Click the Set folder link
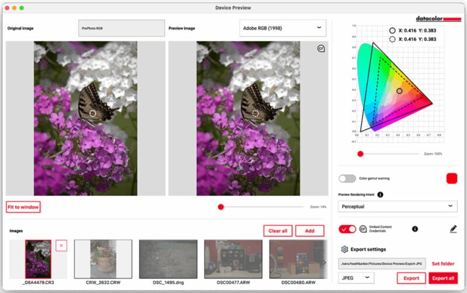467x293 pixels. point(443,264)
